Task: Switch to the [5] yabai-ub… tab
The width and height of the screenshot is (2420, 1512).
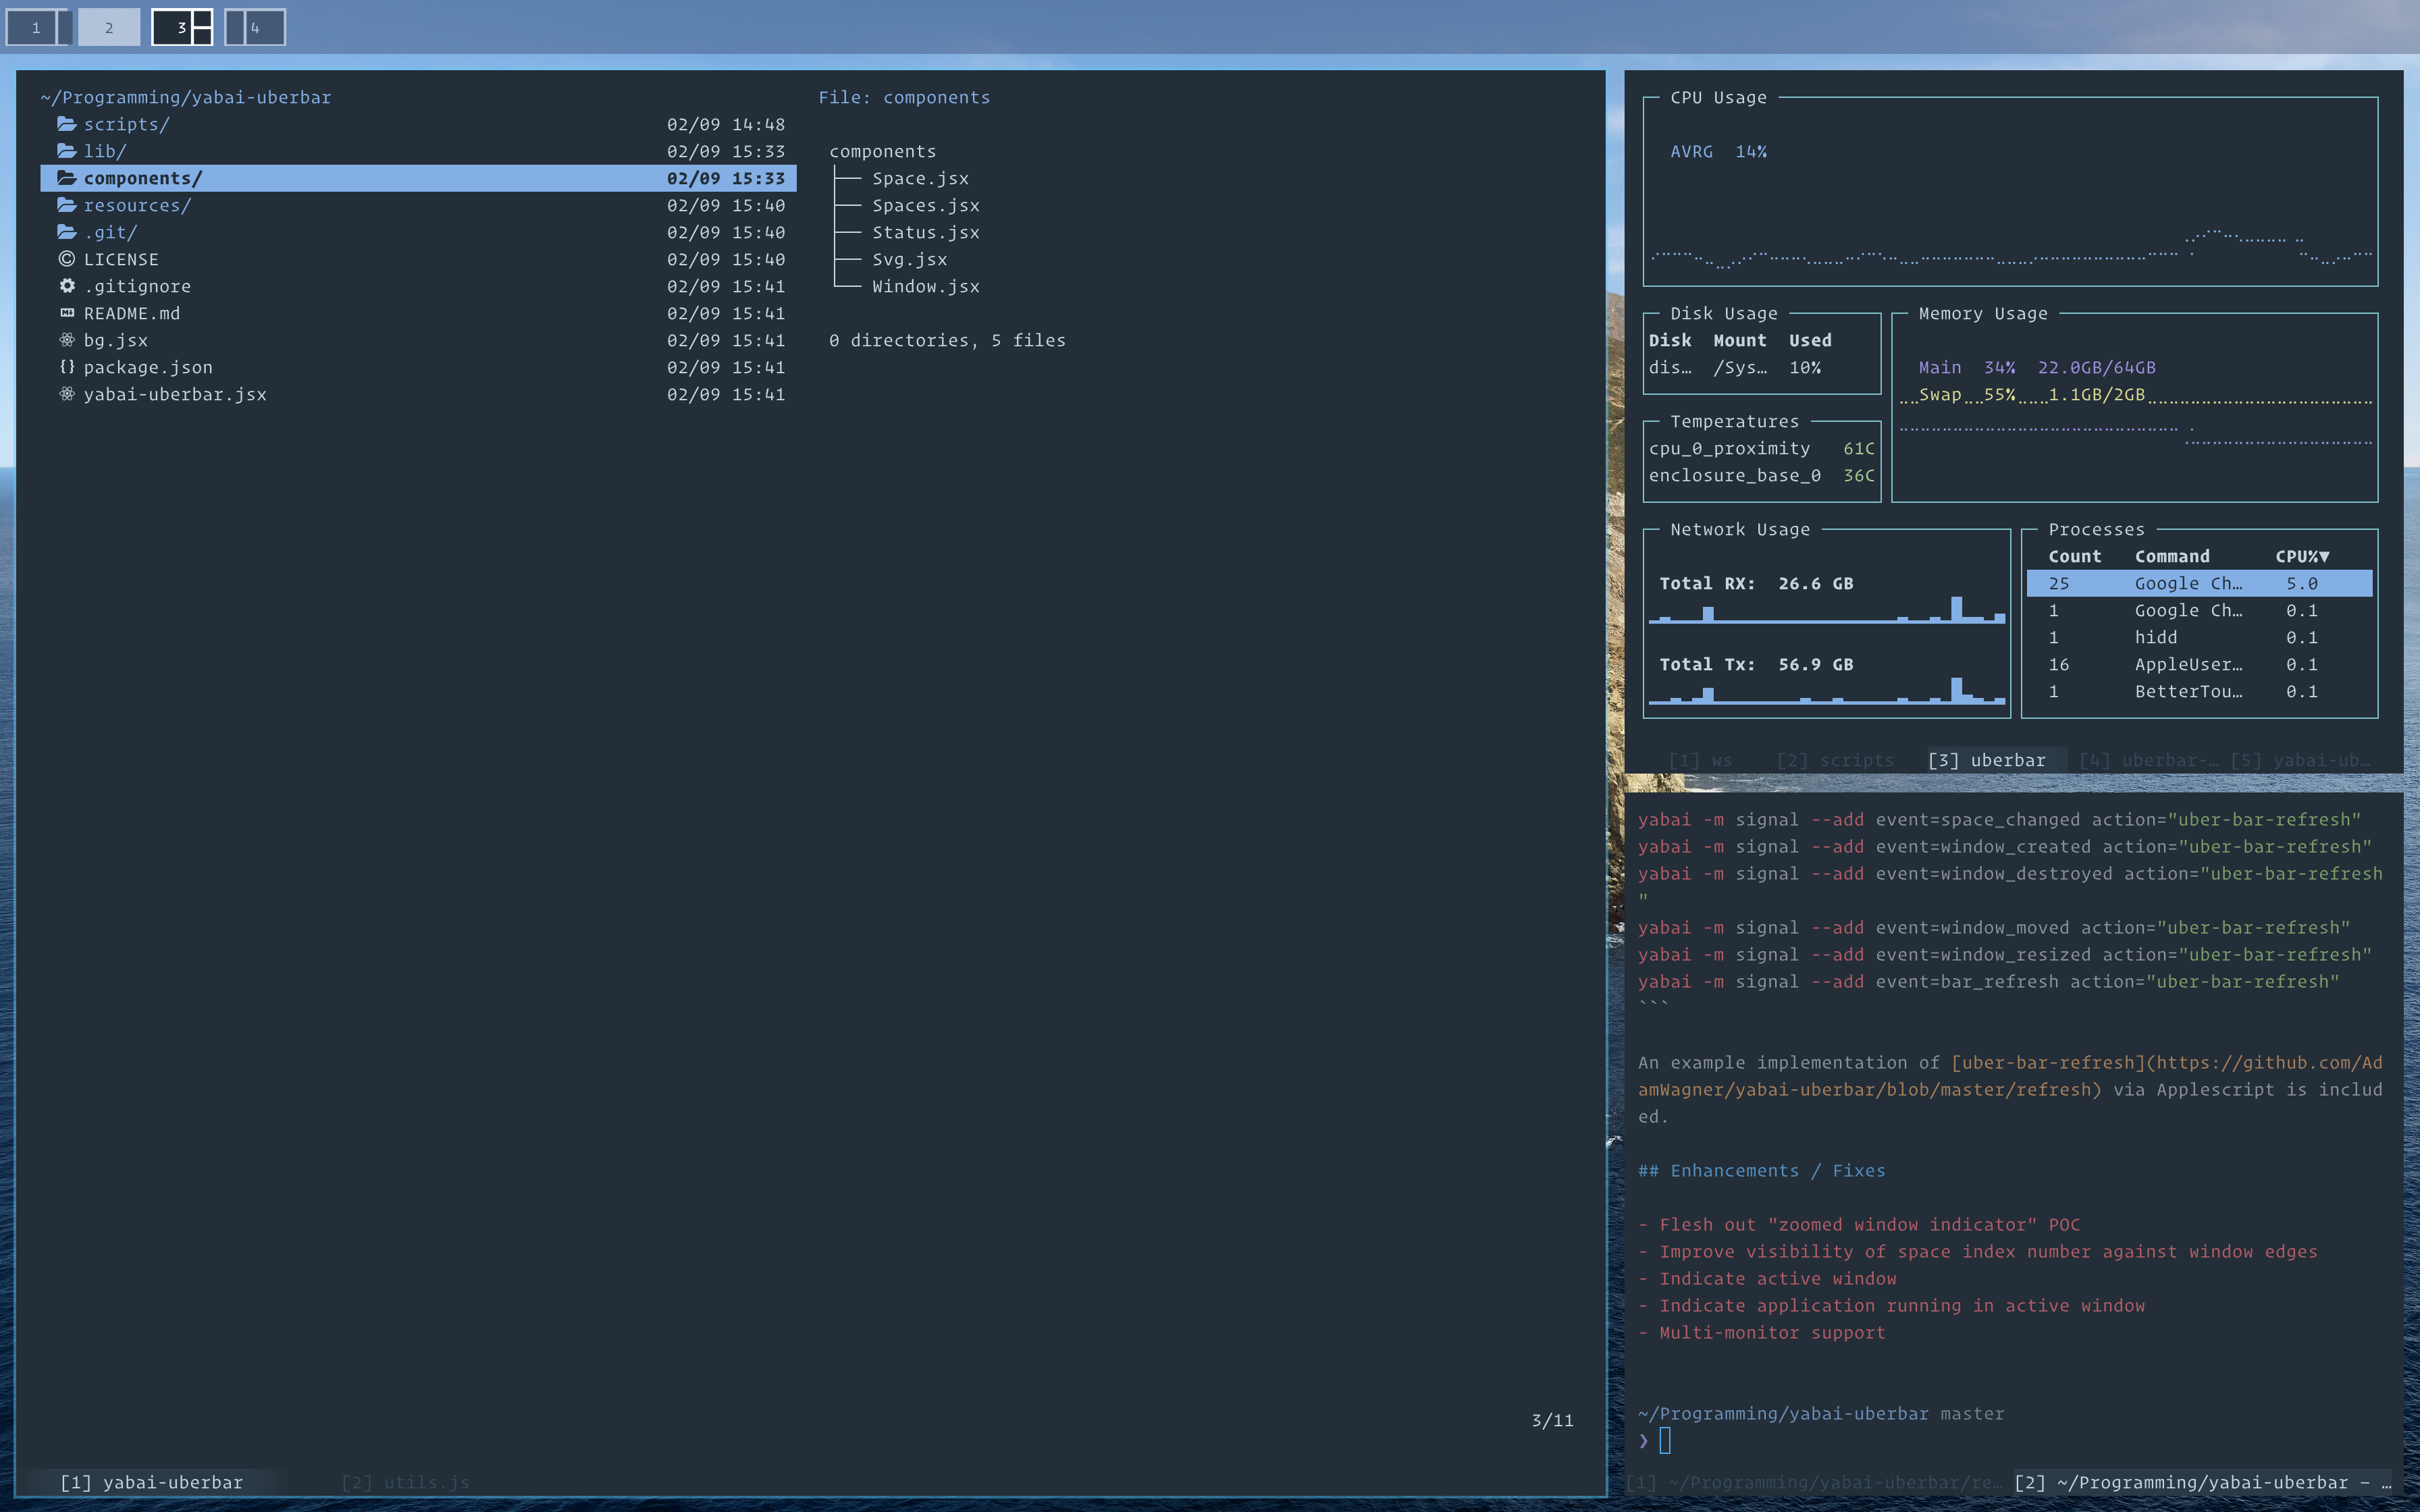Action: [x=2300, y=760]
